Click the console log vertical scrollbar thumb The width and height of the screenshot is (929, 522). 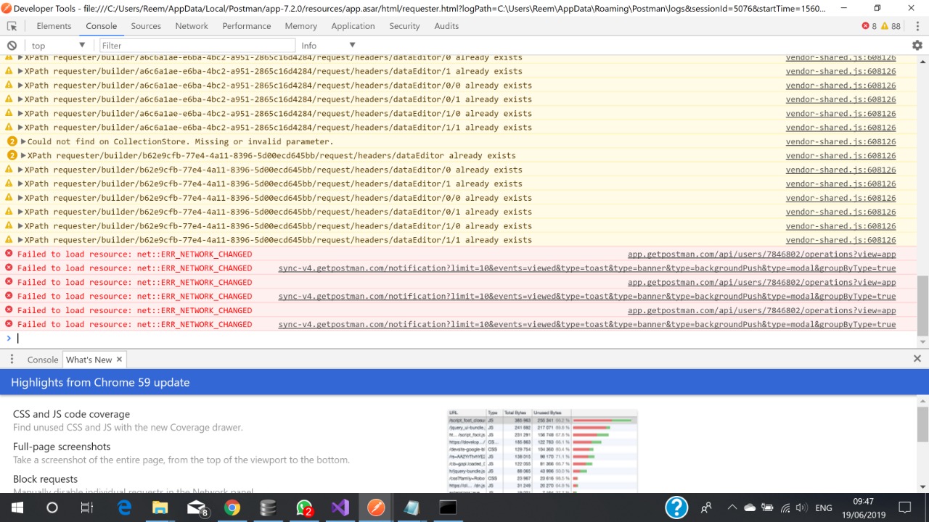click(x=922, y=305)
